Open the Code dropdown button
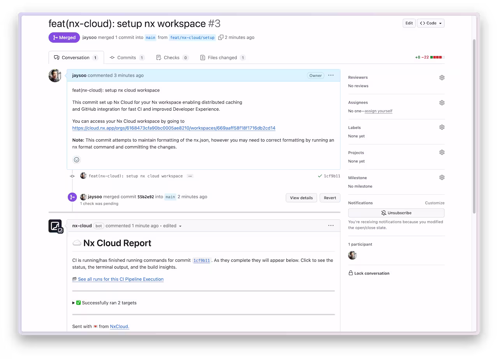The height and width of the screenshot is (359, 498). 431,23
